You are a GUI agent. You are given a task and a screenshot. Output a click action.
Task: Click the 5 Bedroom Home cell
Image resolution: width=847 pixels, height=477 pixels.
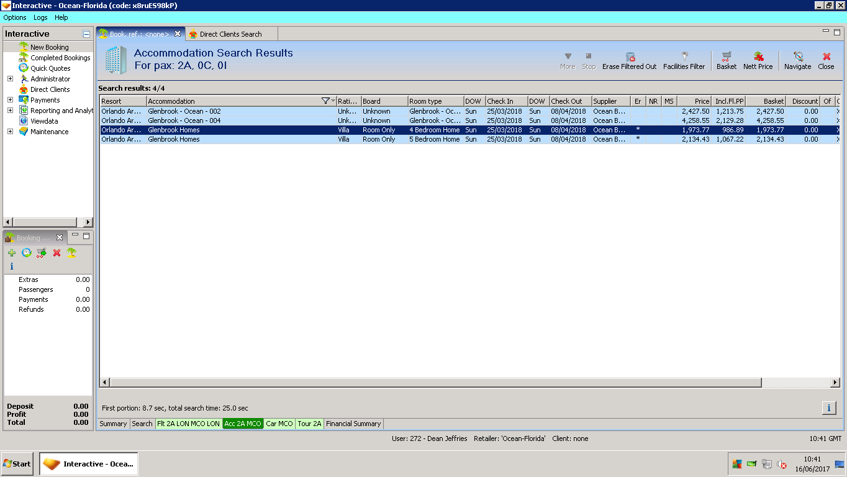435,139
